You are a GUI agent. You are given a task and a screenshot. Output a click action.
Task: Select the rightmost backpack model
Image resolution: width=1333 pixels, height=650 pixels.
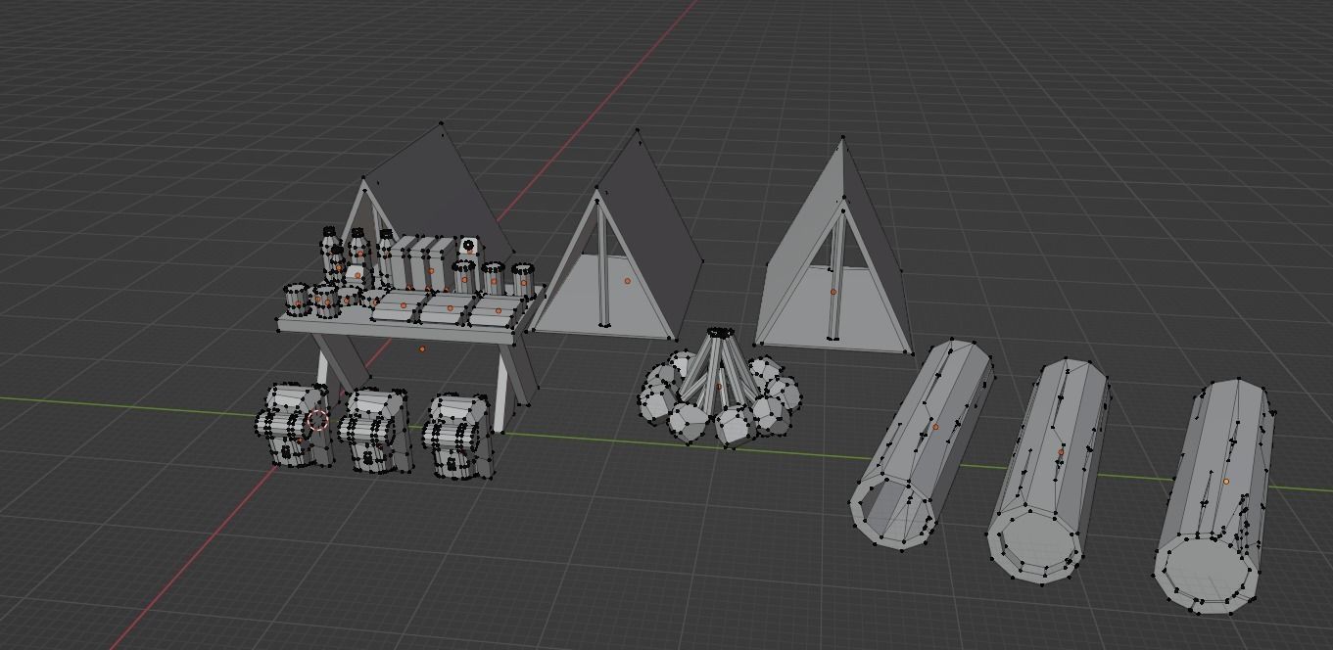(458, 437)
